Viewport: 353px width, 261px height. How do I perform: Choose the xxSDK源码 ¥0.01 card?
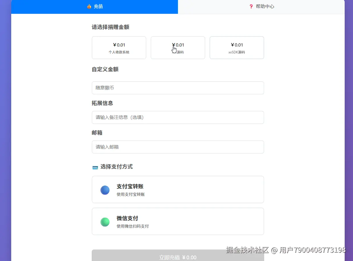[x=237, y=48]
